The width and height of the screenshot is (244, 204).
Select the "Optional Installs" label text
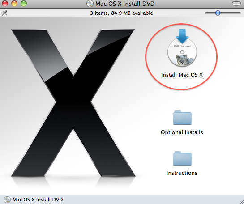pyautogui.click(x=182, y=132)
